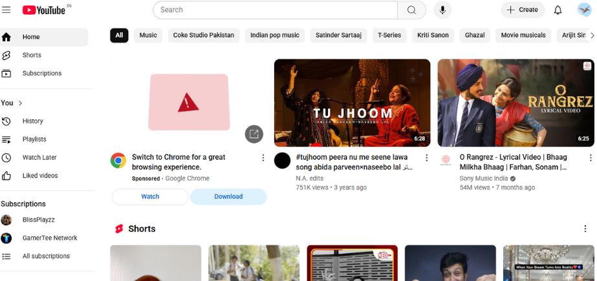The width and height of the screenshot is (597, 281).
Task: Open options for the Chrome ad
Action: point(263,158)
